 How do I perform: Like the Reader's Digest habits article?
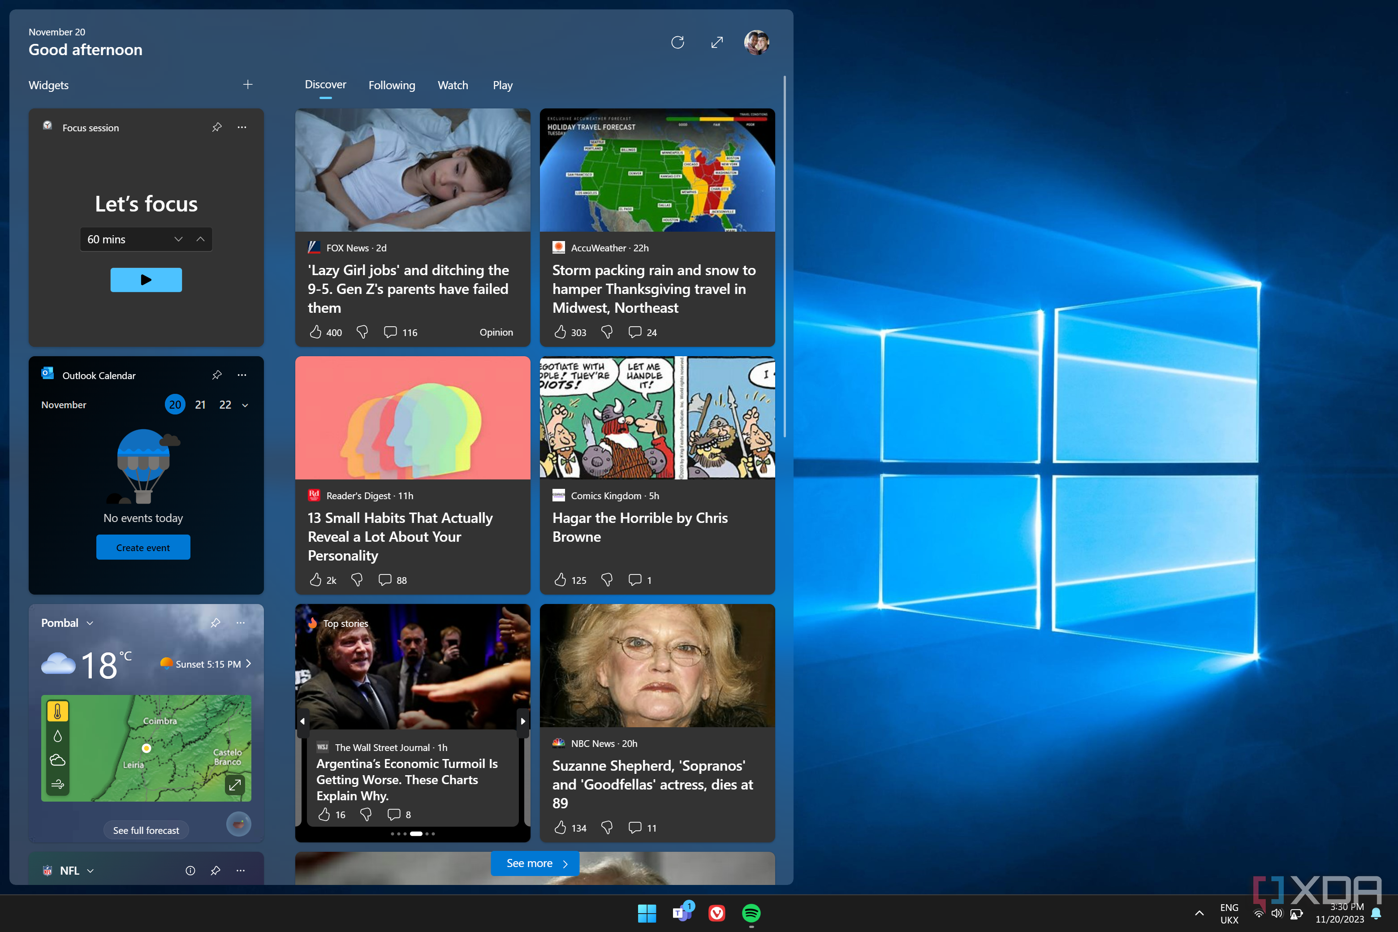point(315,579)
